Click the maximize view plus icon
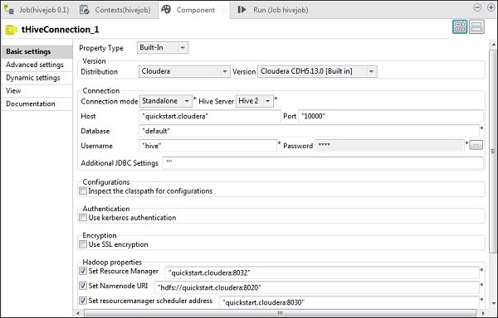This screenshot has width=498, height=318. [x=491, y=7]
